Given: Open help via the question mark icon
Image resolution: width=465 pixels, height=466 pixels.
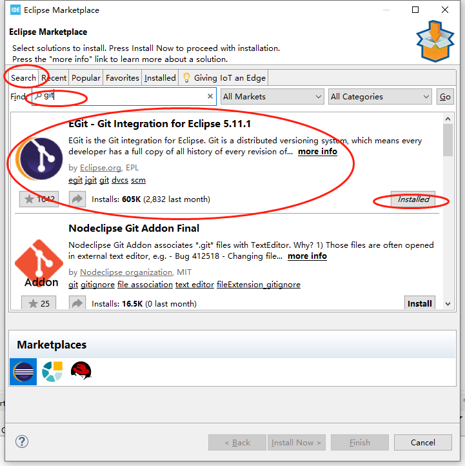Looking at the screenshot, I should coord(22,441).
